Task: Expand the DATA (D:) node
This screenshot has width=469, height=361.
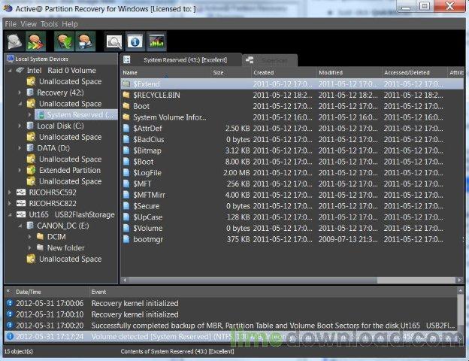Action: point(20,148)
